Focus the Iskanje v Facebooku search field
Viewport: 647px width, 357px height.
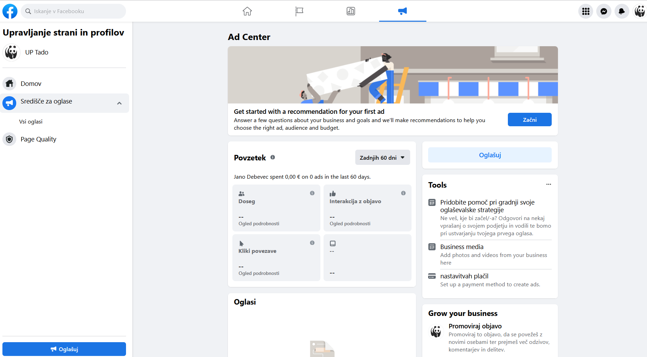[x=73, y=11]
